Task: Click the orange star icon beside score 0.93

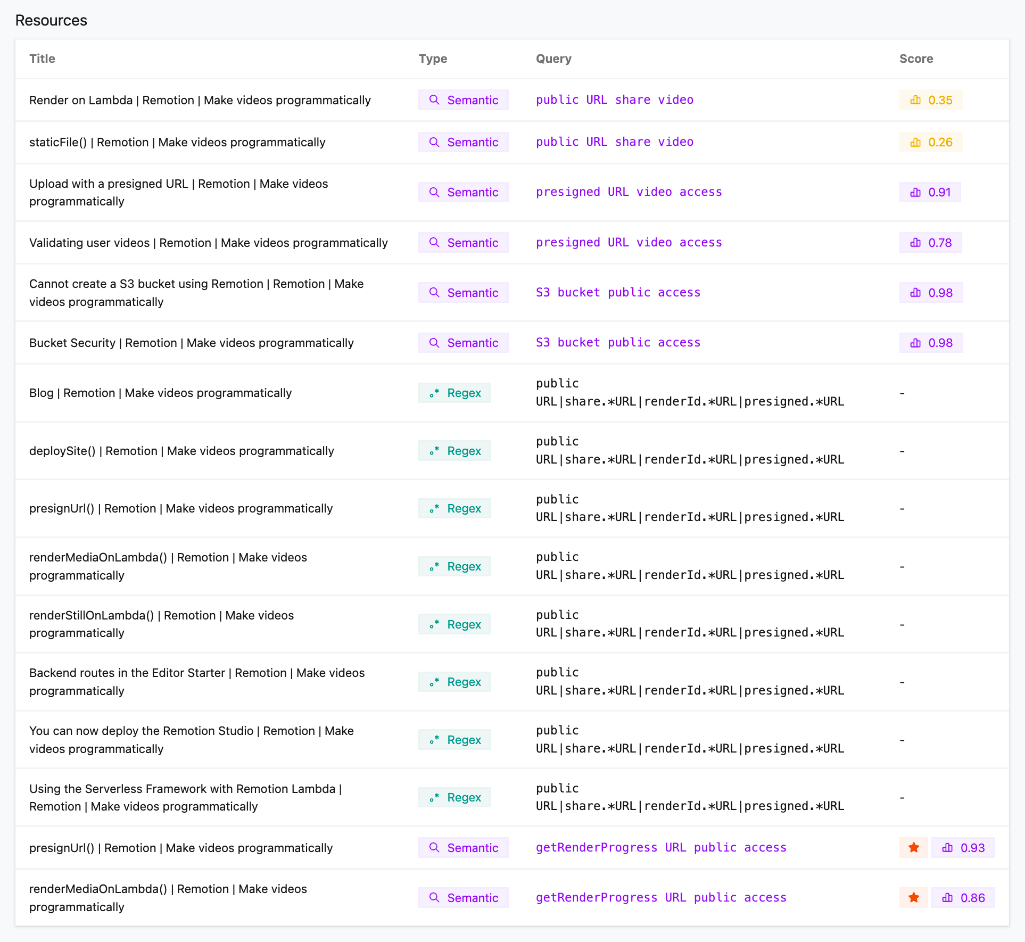Action: pyautogui.click(x=914, y=848)
